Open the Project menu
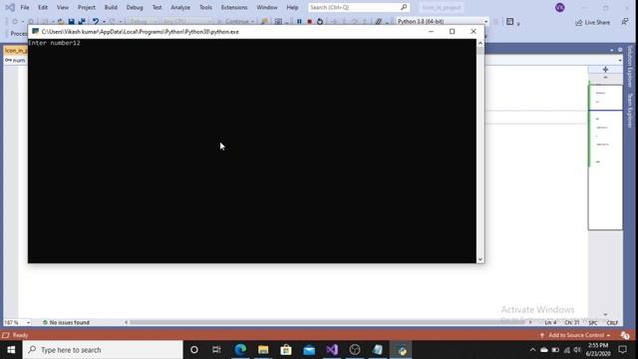 click(87, 7)
